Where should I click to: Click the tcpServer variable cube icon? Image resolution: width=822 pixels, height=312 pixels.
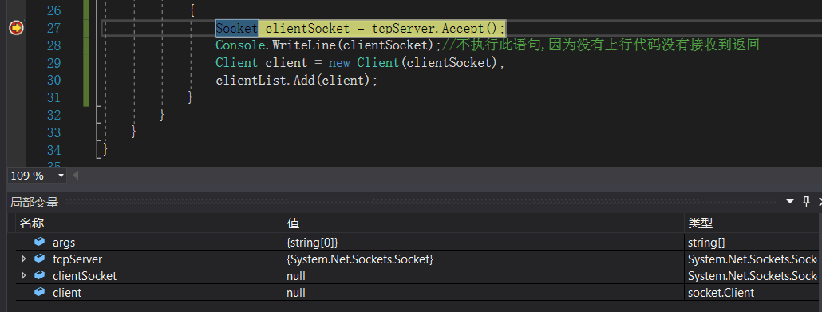point(39,259)
